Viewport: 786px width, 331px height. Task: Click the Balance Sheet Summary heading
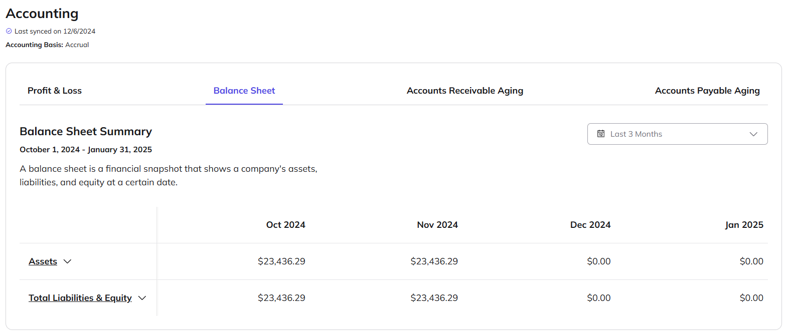(x=86, y=132)
